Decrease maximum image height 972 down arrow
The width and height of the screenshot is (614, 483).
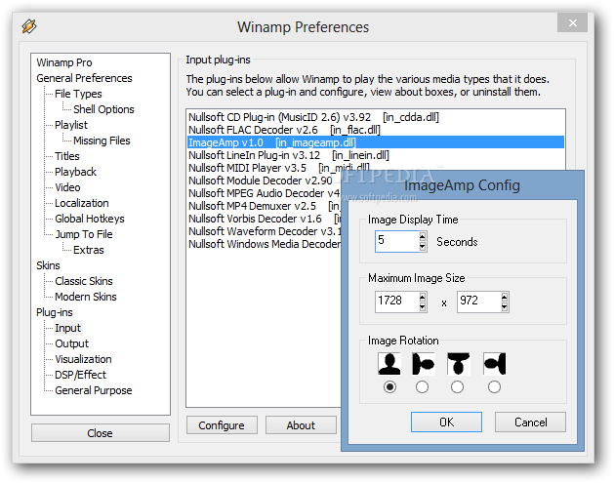(505, 306)
